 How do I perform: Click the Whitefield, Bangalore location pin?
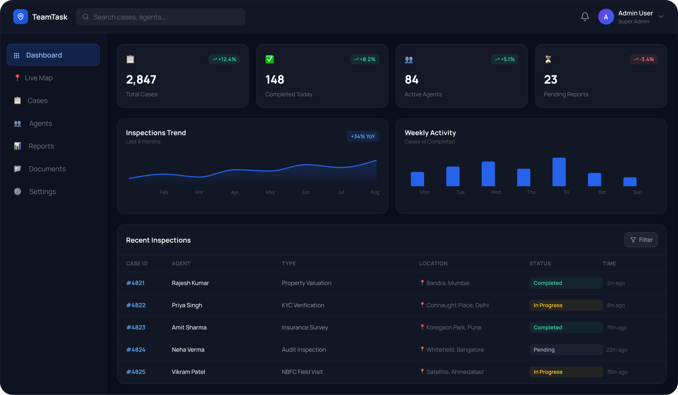click(x=422, y=349)
